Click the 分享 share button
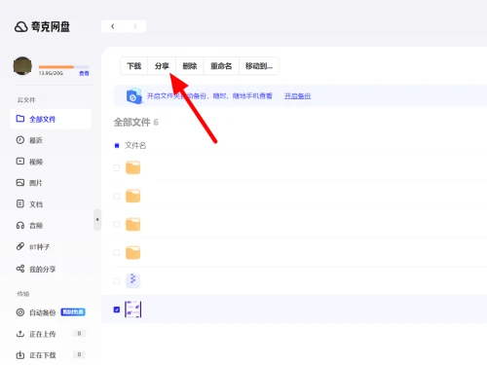The width and height of the screenshot is (487, 365). coord(162,66)
